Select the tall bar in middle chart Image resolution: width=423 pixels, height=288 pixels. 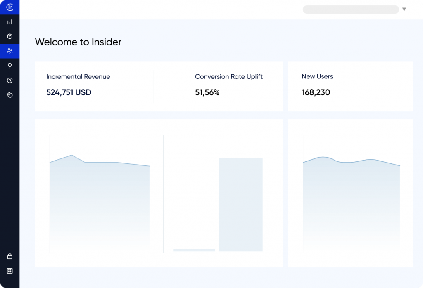tap(241, 204)
